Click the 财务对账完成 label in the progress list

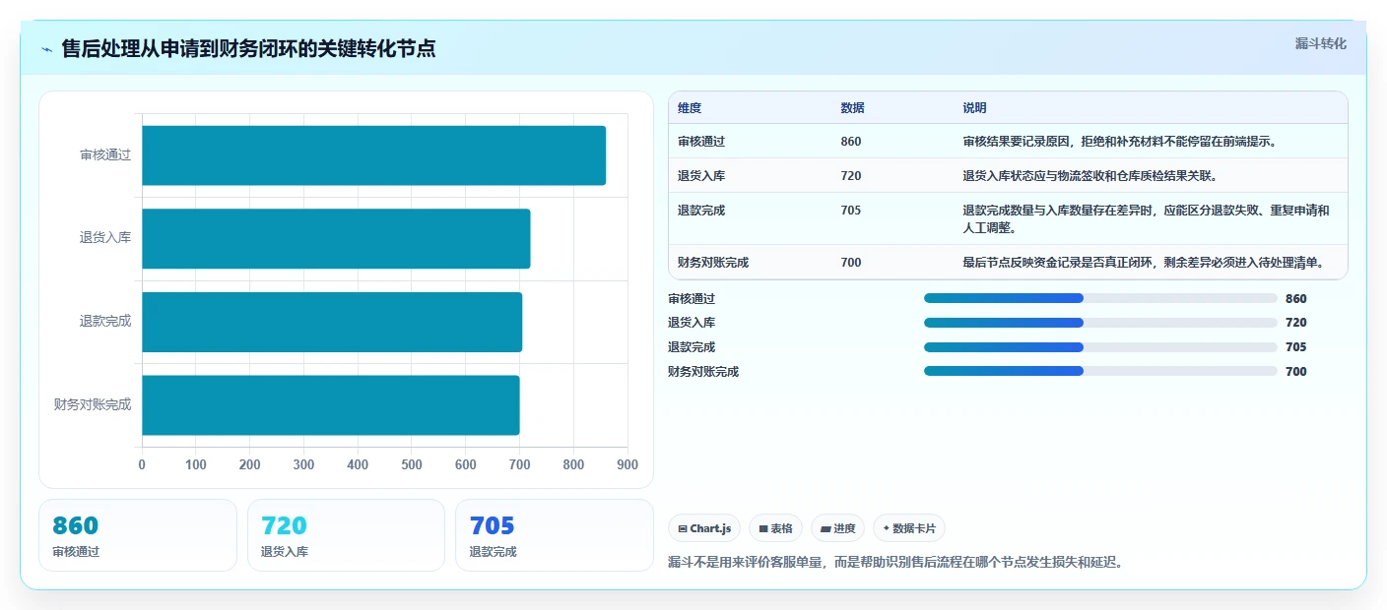tap(703, 372)
